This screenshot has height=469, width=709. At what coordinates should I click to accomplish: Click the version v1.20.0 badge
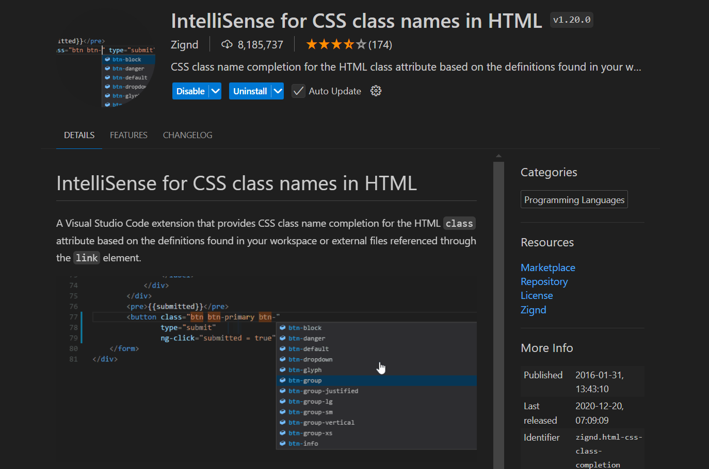(x=571, y=20)
